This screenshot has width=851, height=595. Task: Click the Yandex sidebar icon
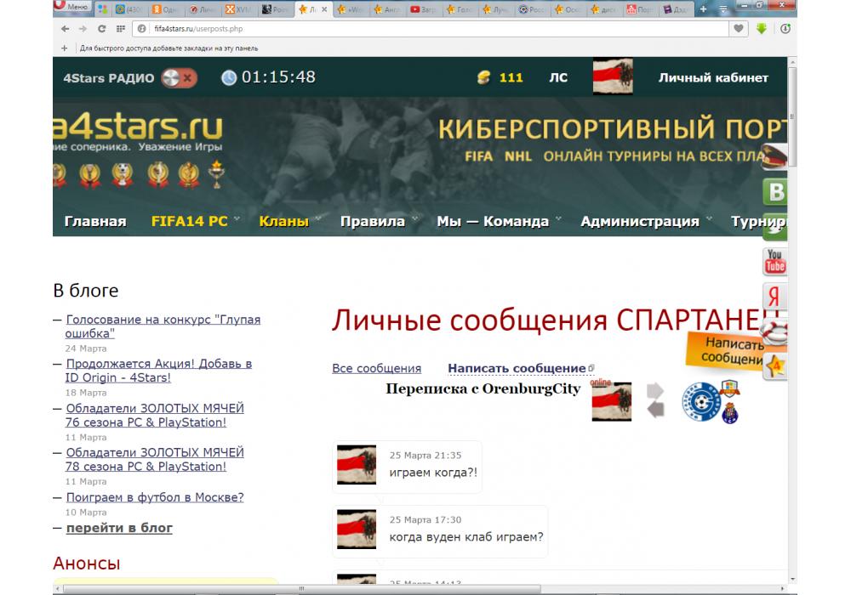pyautogui.click(x=774, y=297)
